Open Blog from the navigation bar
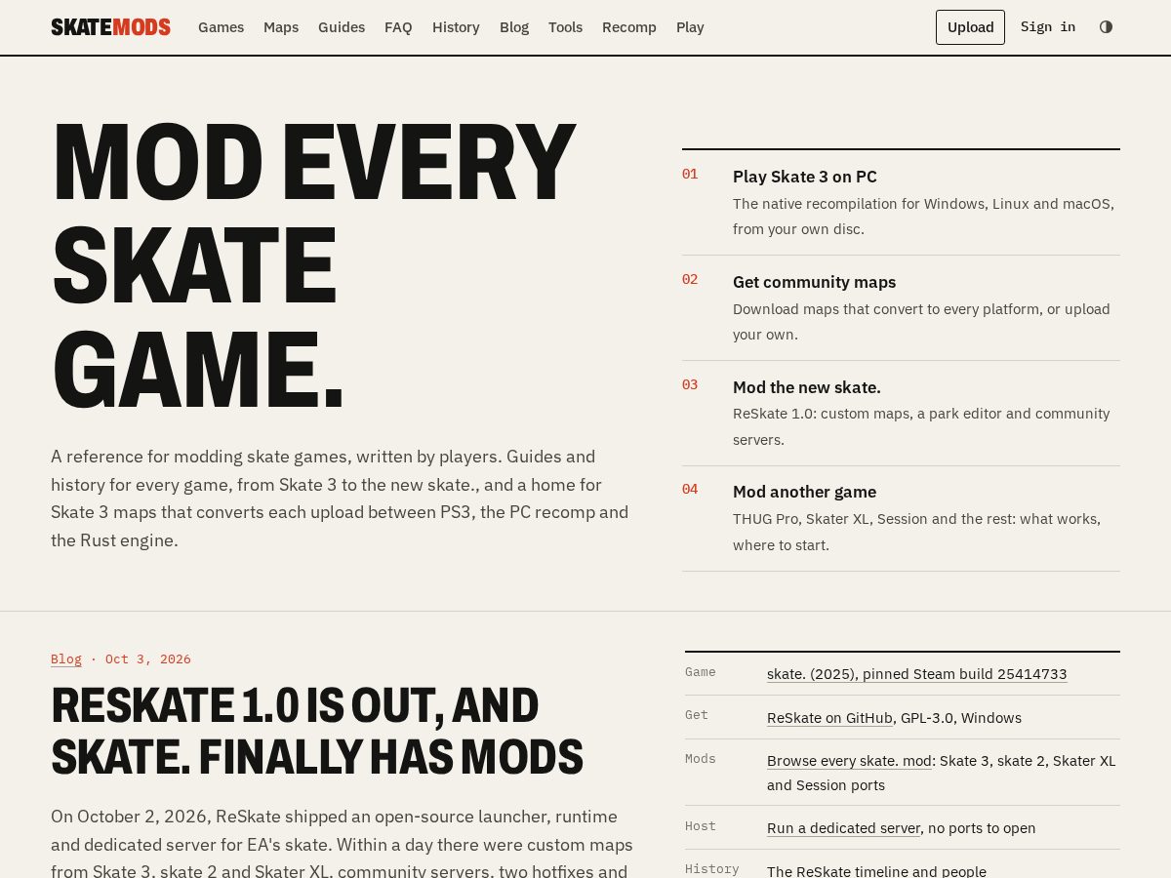The width and height of the screenshot is (1171, 878). pyautogui.click(x=514, y=27)
